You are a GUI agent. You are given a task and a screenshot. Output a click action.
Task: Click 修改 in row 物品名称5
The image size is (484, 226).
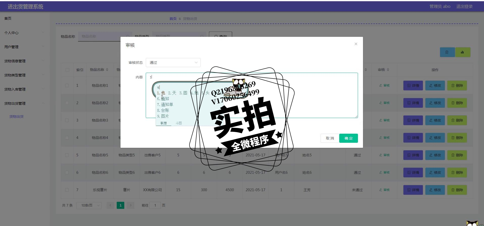(435, 155)
